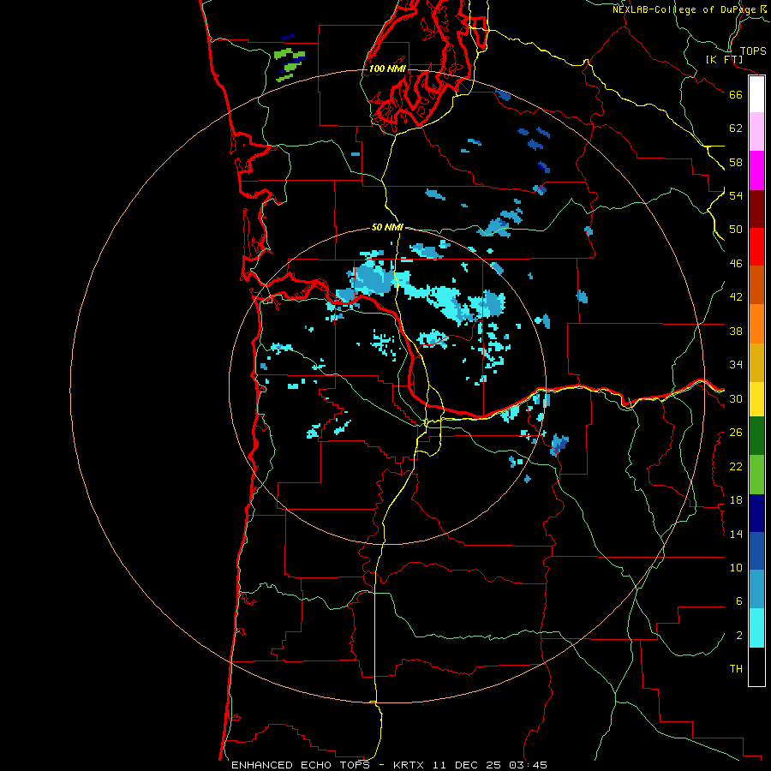Click the legend value '22'
The height and width of the screenshot is (771, 771).
[736, 466]
